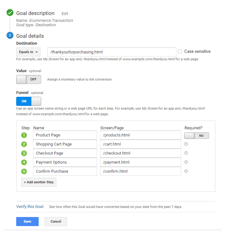Click the /checkout.html screen/page field
226x232 pixels.
[x=141, y=153]
